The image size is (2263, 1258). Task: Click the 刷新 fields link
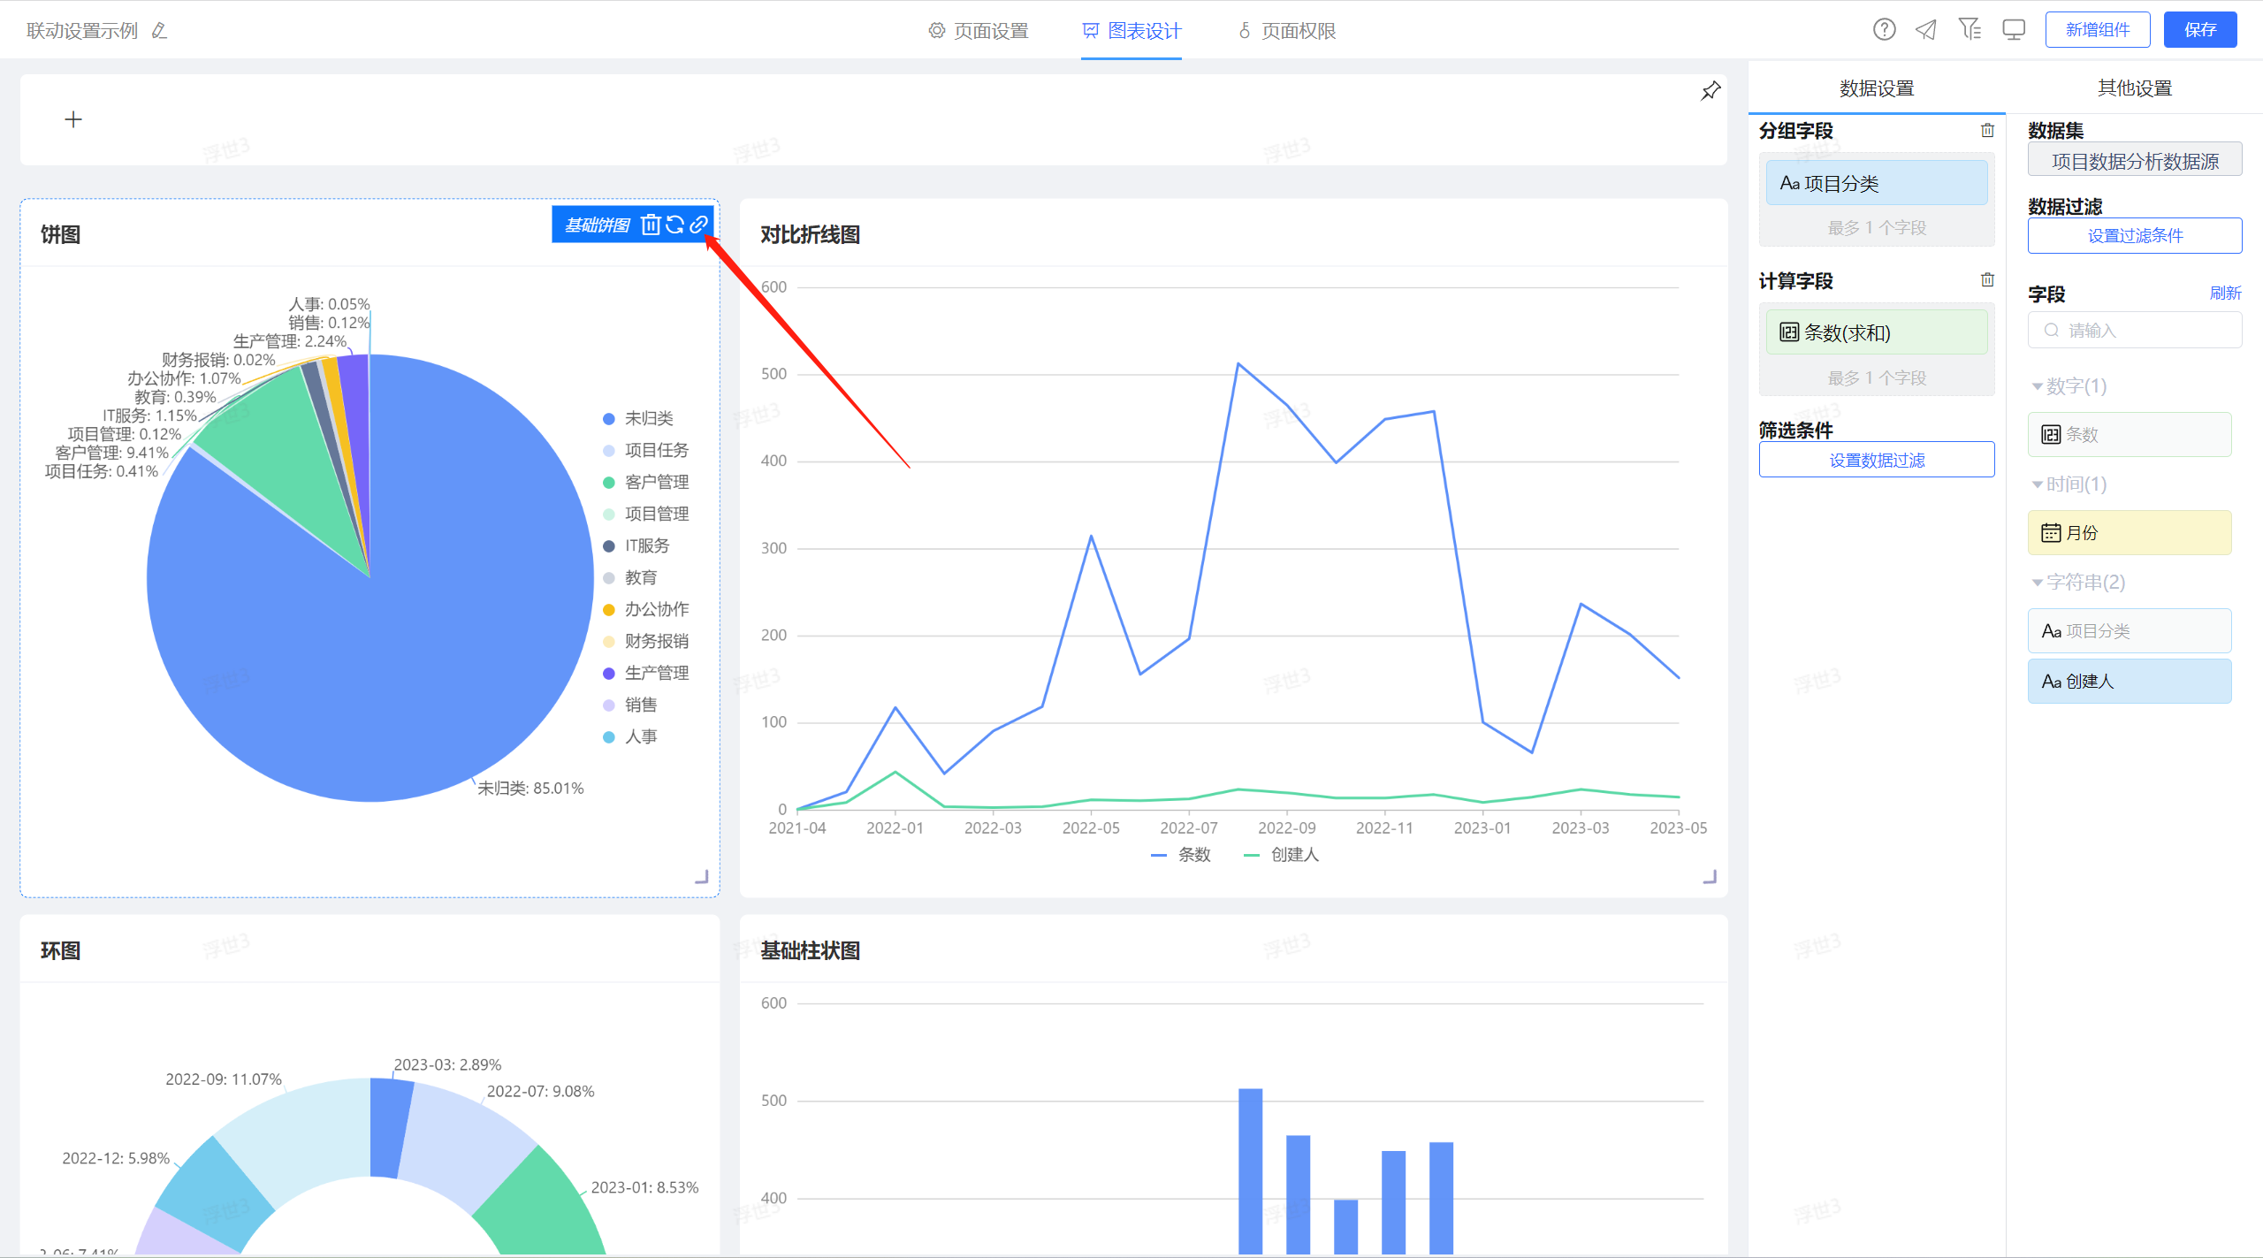(2225, 294)
